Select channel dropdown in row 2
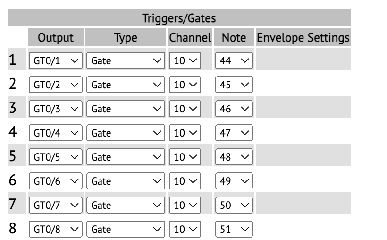The height and width of the screenshot is (240, 387). 185,85
